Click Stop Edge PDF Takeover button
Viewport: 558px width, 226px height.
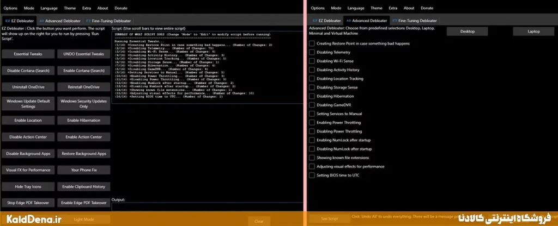pos(28,203)
